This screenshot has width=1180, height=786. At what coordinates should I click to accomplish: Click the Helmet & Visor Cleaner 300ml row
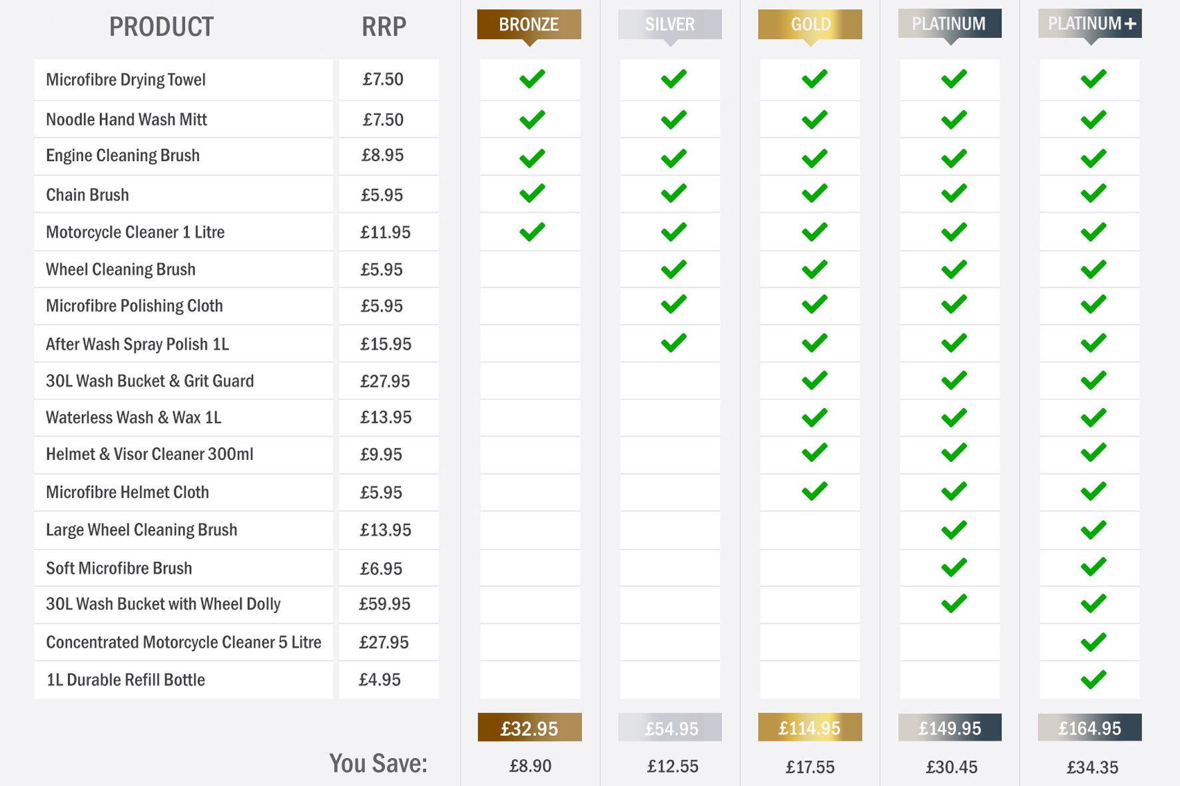pyautogui.click(x=150, y=455)
